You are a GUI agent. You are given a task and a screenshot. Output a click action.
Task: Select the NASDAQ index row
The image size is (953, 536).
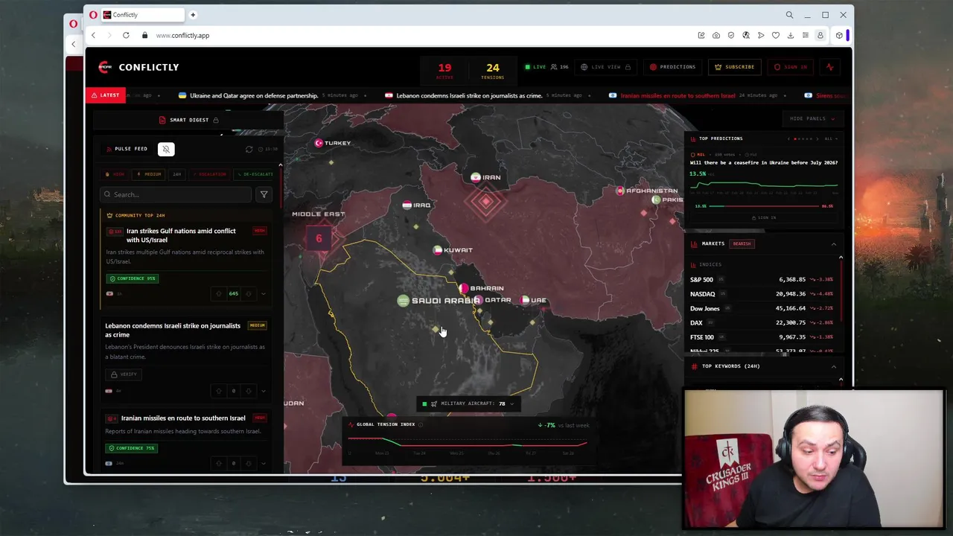coord(761,294)
